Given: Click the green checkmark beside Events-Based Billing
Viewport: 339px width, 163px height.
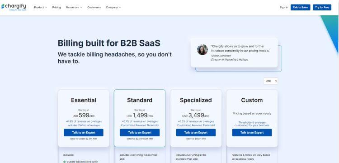Looking at the screenshot, I should [x=65, y=162].
